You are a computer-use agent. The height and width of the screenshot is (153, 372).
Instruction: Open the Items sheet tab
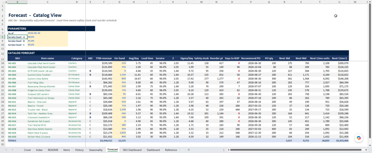67,150
